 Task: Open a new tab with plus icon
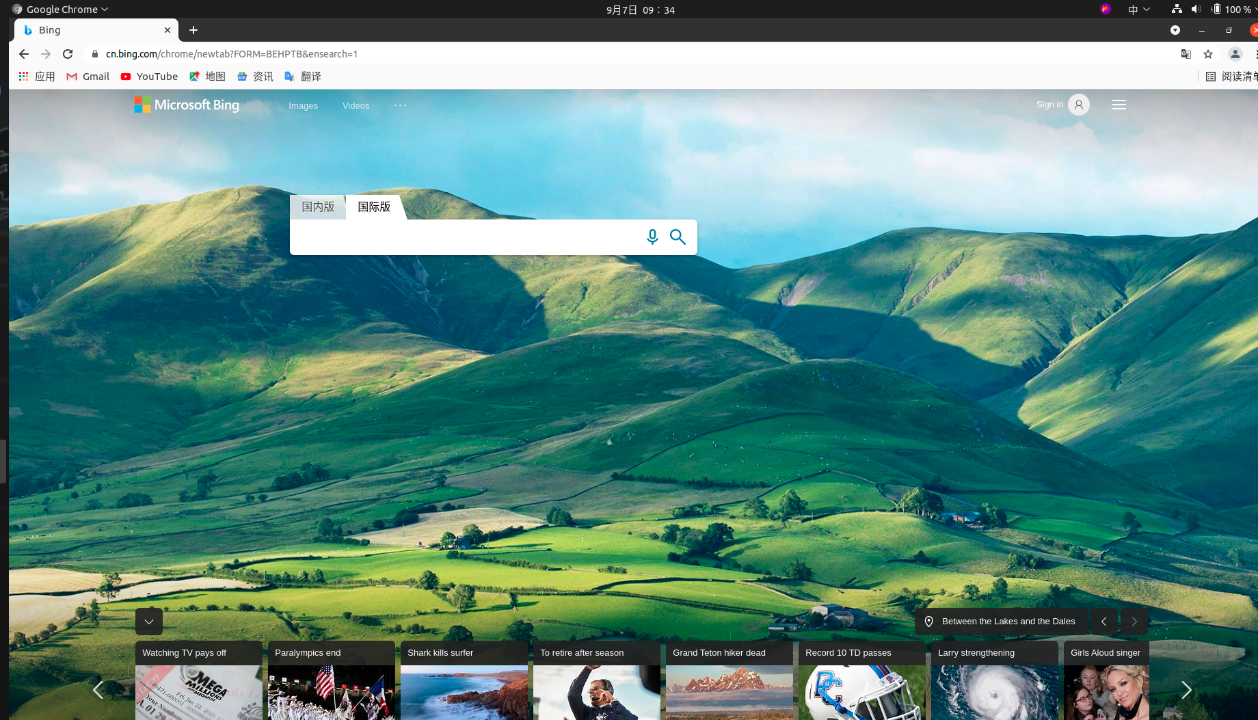point(193,30)
